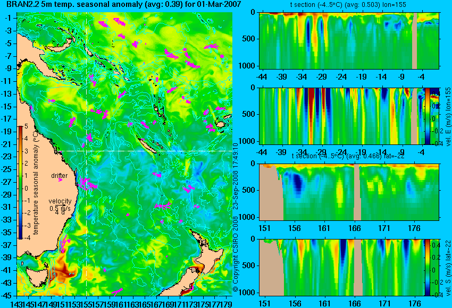Click the 'vel. S (m/s) lat=-22' axis label
The height and width of the screenshot is (308, 452).
pos(448,268)
